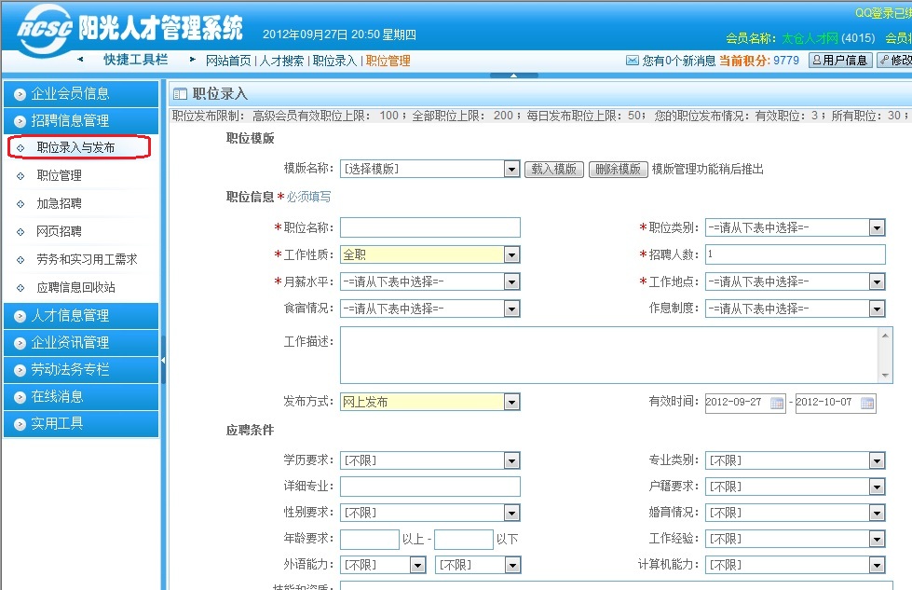Click the 删除模版 button

619,170
